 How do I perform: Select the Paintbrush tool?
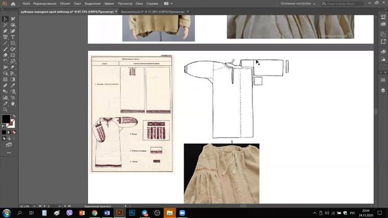(x=5, y=49)
